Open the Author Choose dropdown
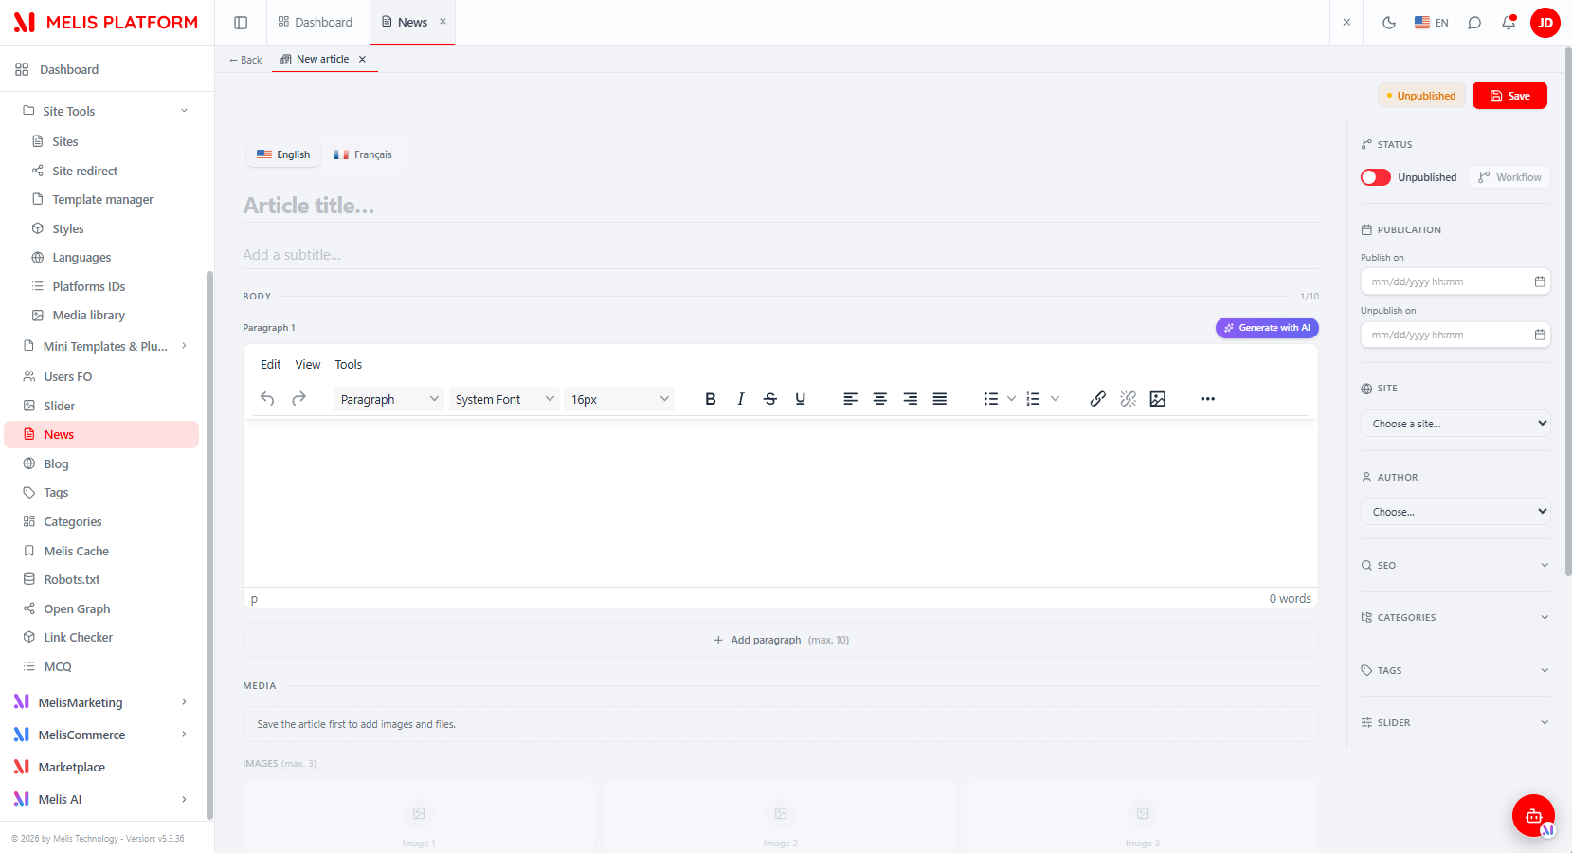The height and width of the screenshot is (853, 1572). coord(1455,512)
